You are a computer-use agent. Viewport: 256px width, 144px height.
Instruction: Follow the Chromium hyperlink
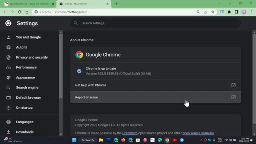click(130, 133)
